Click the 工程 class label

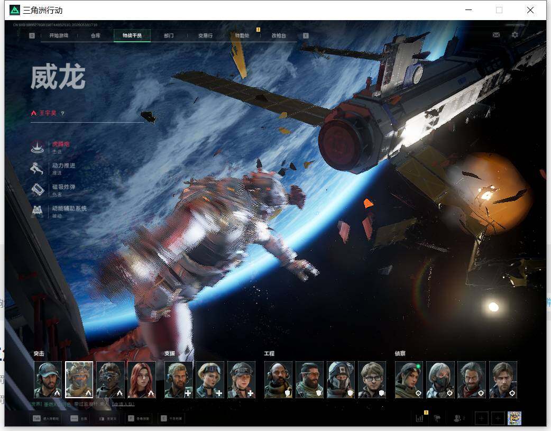pos(269,354)
